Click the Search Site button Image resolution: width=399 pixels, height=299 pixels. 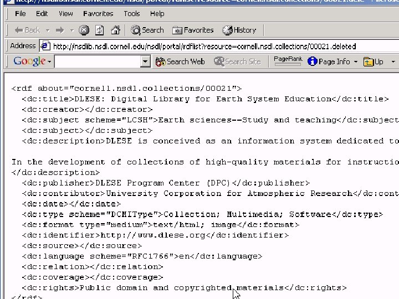tap(237, 61)
